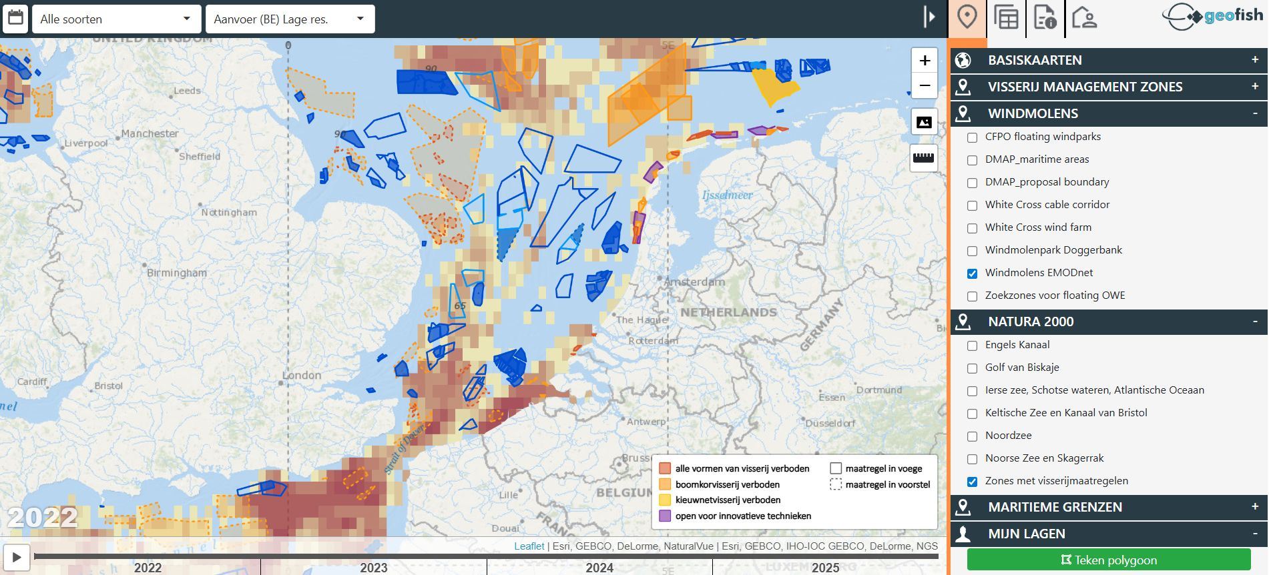The image size is (1269, 575).
Task: Open the user home profile icon
Action: pyautogui.click(x=1084, y=17)
